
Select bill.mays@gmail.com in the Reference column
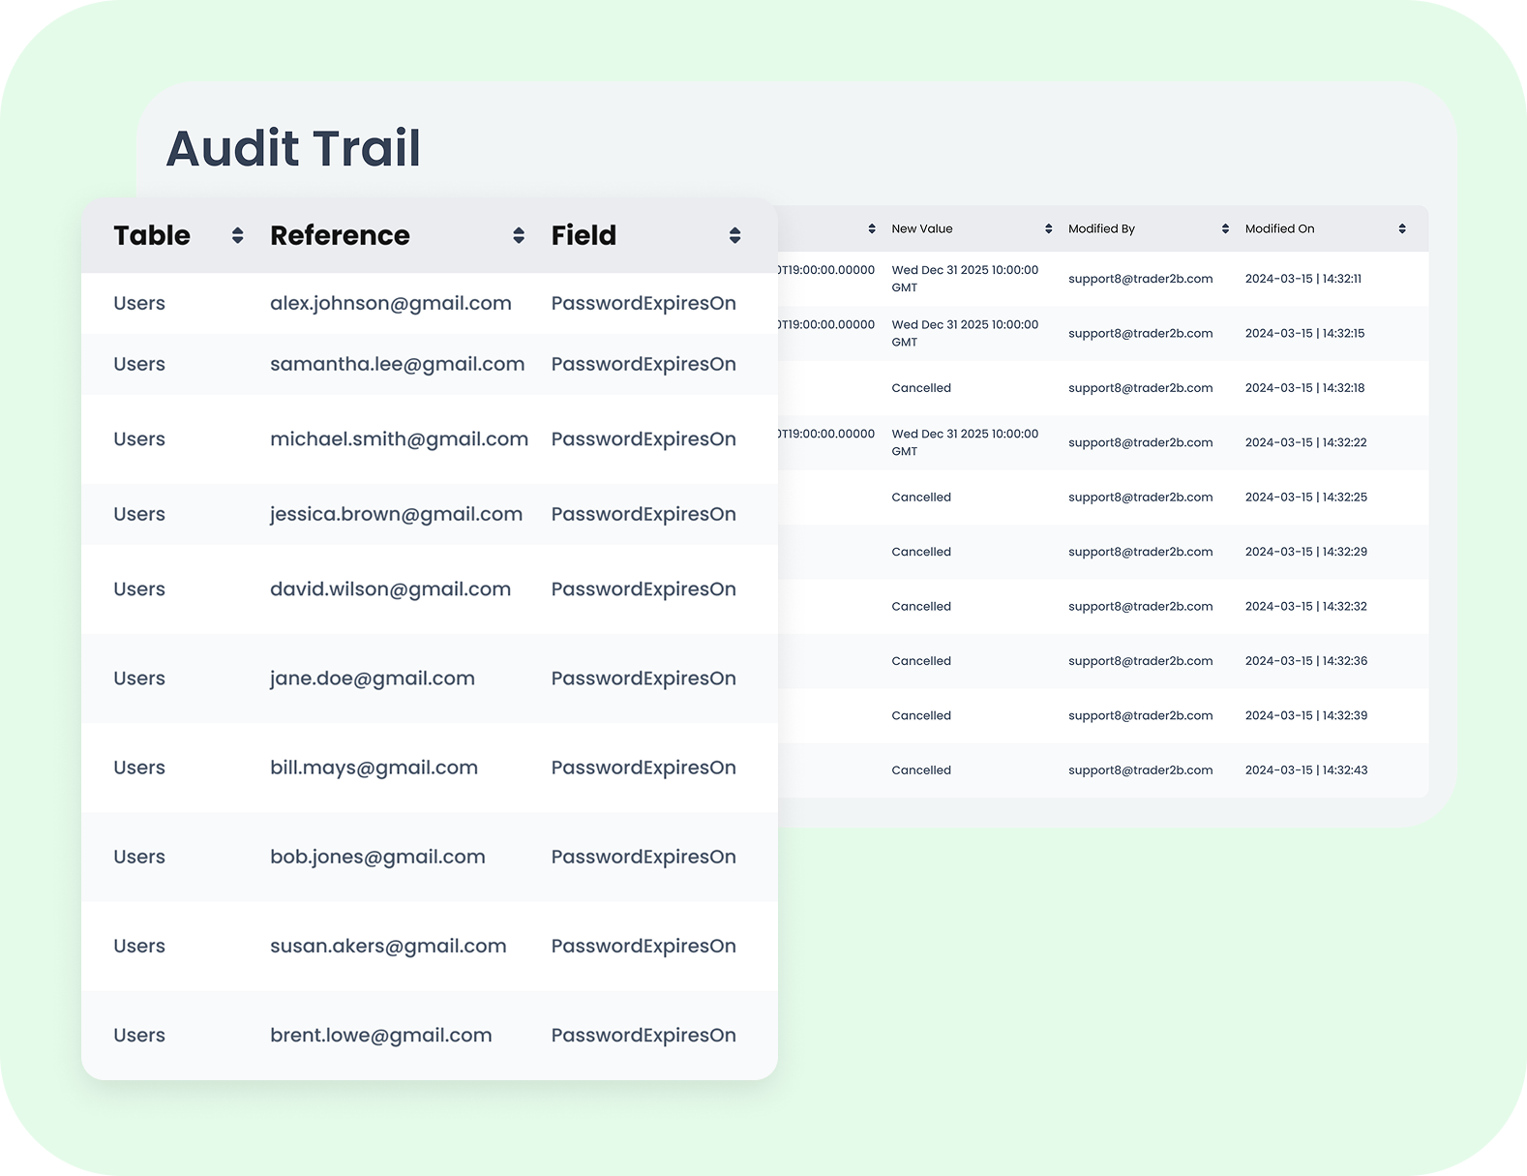[374, 768]
